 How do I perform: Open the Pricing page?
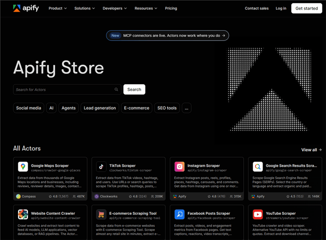(171, 8)
